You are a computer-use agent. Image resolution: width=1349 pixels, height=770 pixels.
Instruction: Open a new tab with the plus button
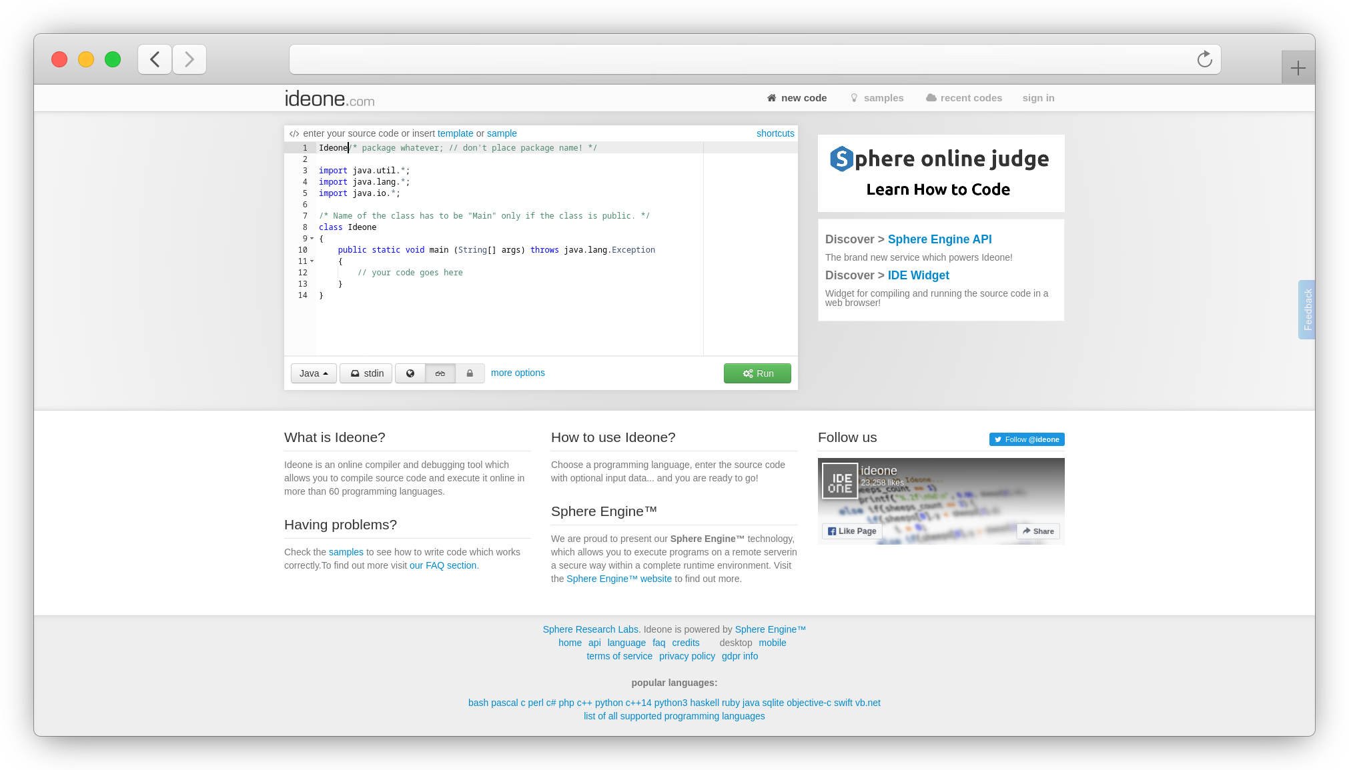(1298, 67)
